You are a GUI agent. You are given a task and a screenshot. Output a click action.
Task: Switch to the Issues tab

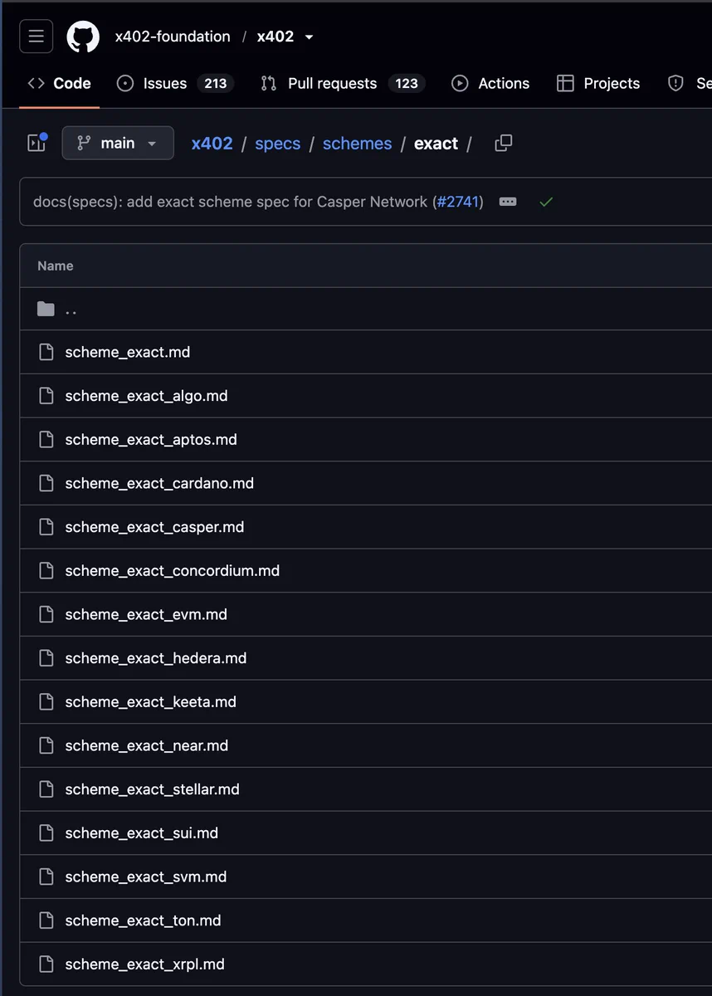175,83
